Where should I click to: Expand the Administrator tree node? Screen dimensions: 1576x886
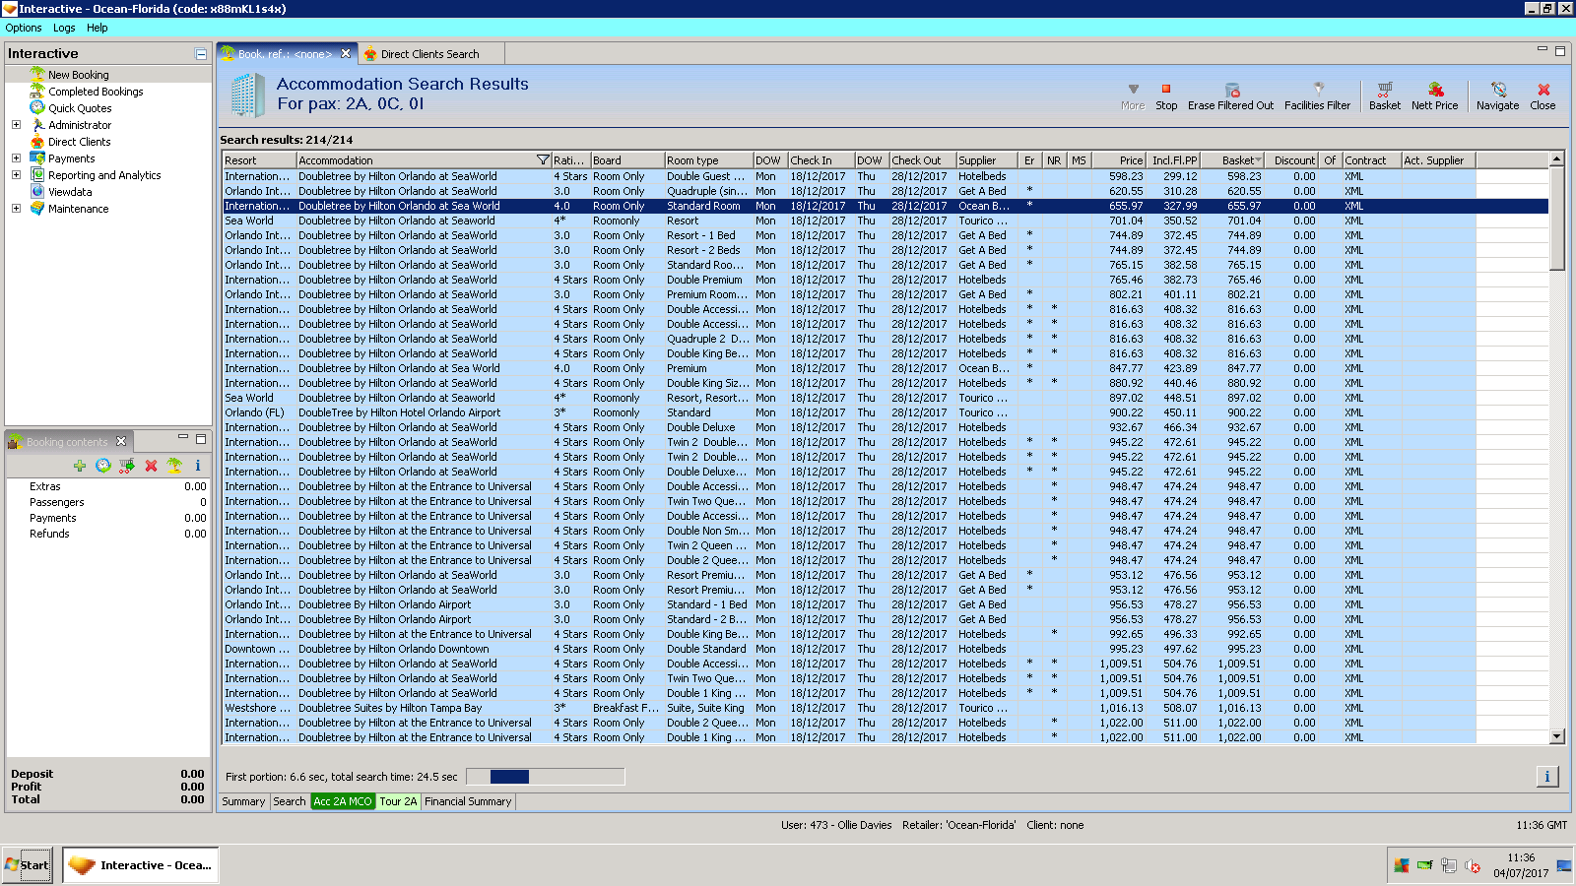point(16,125)
